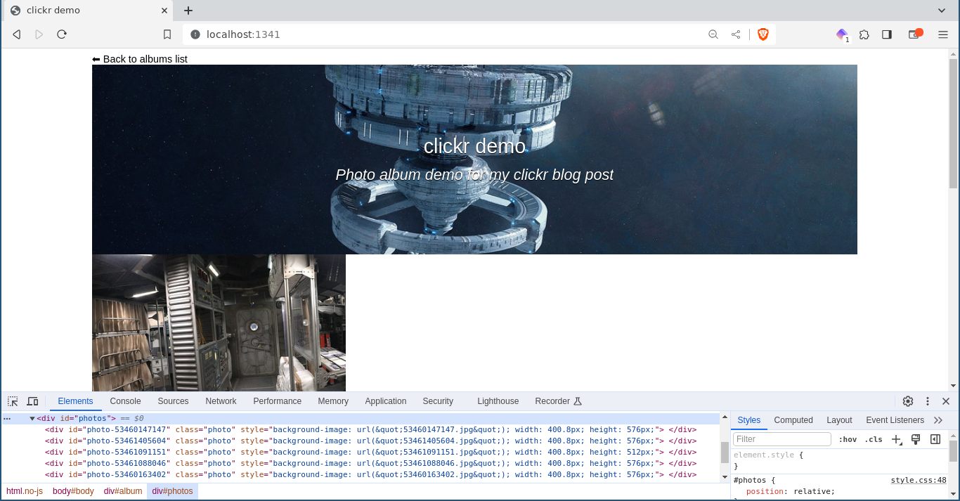The image size is (960, 501).
Task: Close the DevTools panel
Action: click(x=946, y=401)
